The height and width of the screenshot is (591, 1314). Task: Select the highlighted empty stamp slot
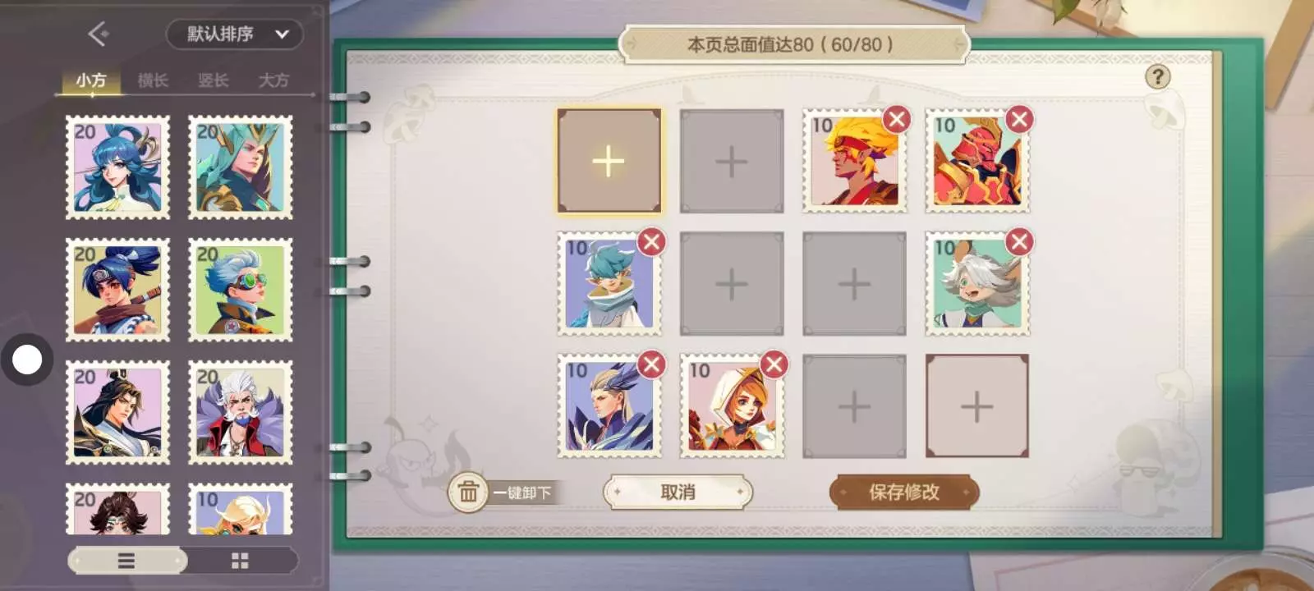click(609, 161)
